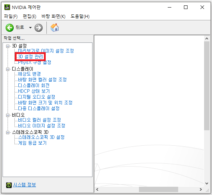Open the 시스템 정보 link
This screenshot has height=195, width=212.
(x=24, y=185)
